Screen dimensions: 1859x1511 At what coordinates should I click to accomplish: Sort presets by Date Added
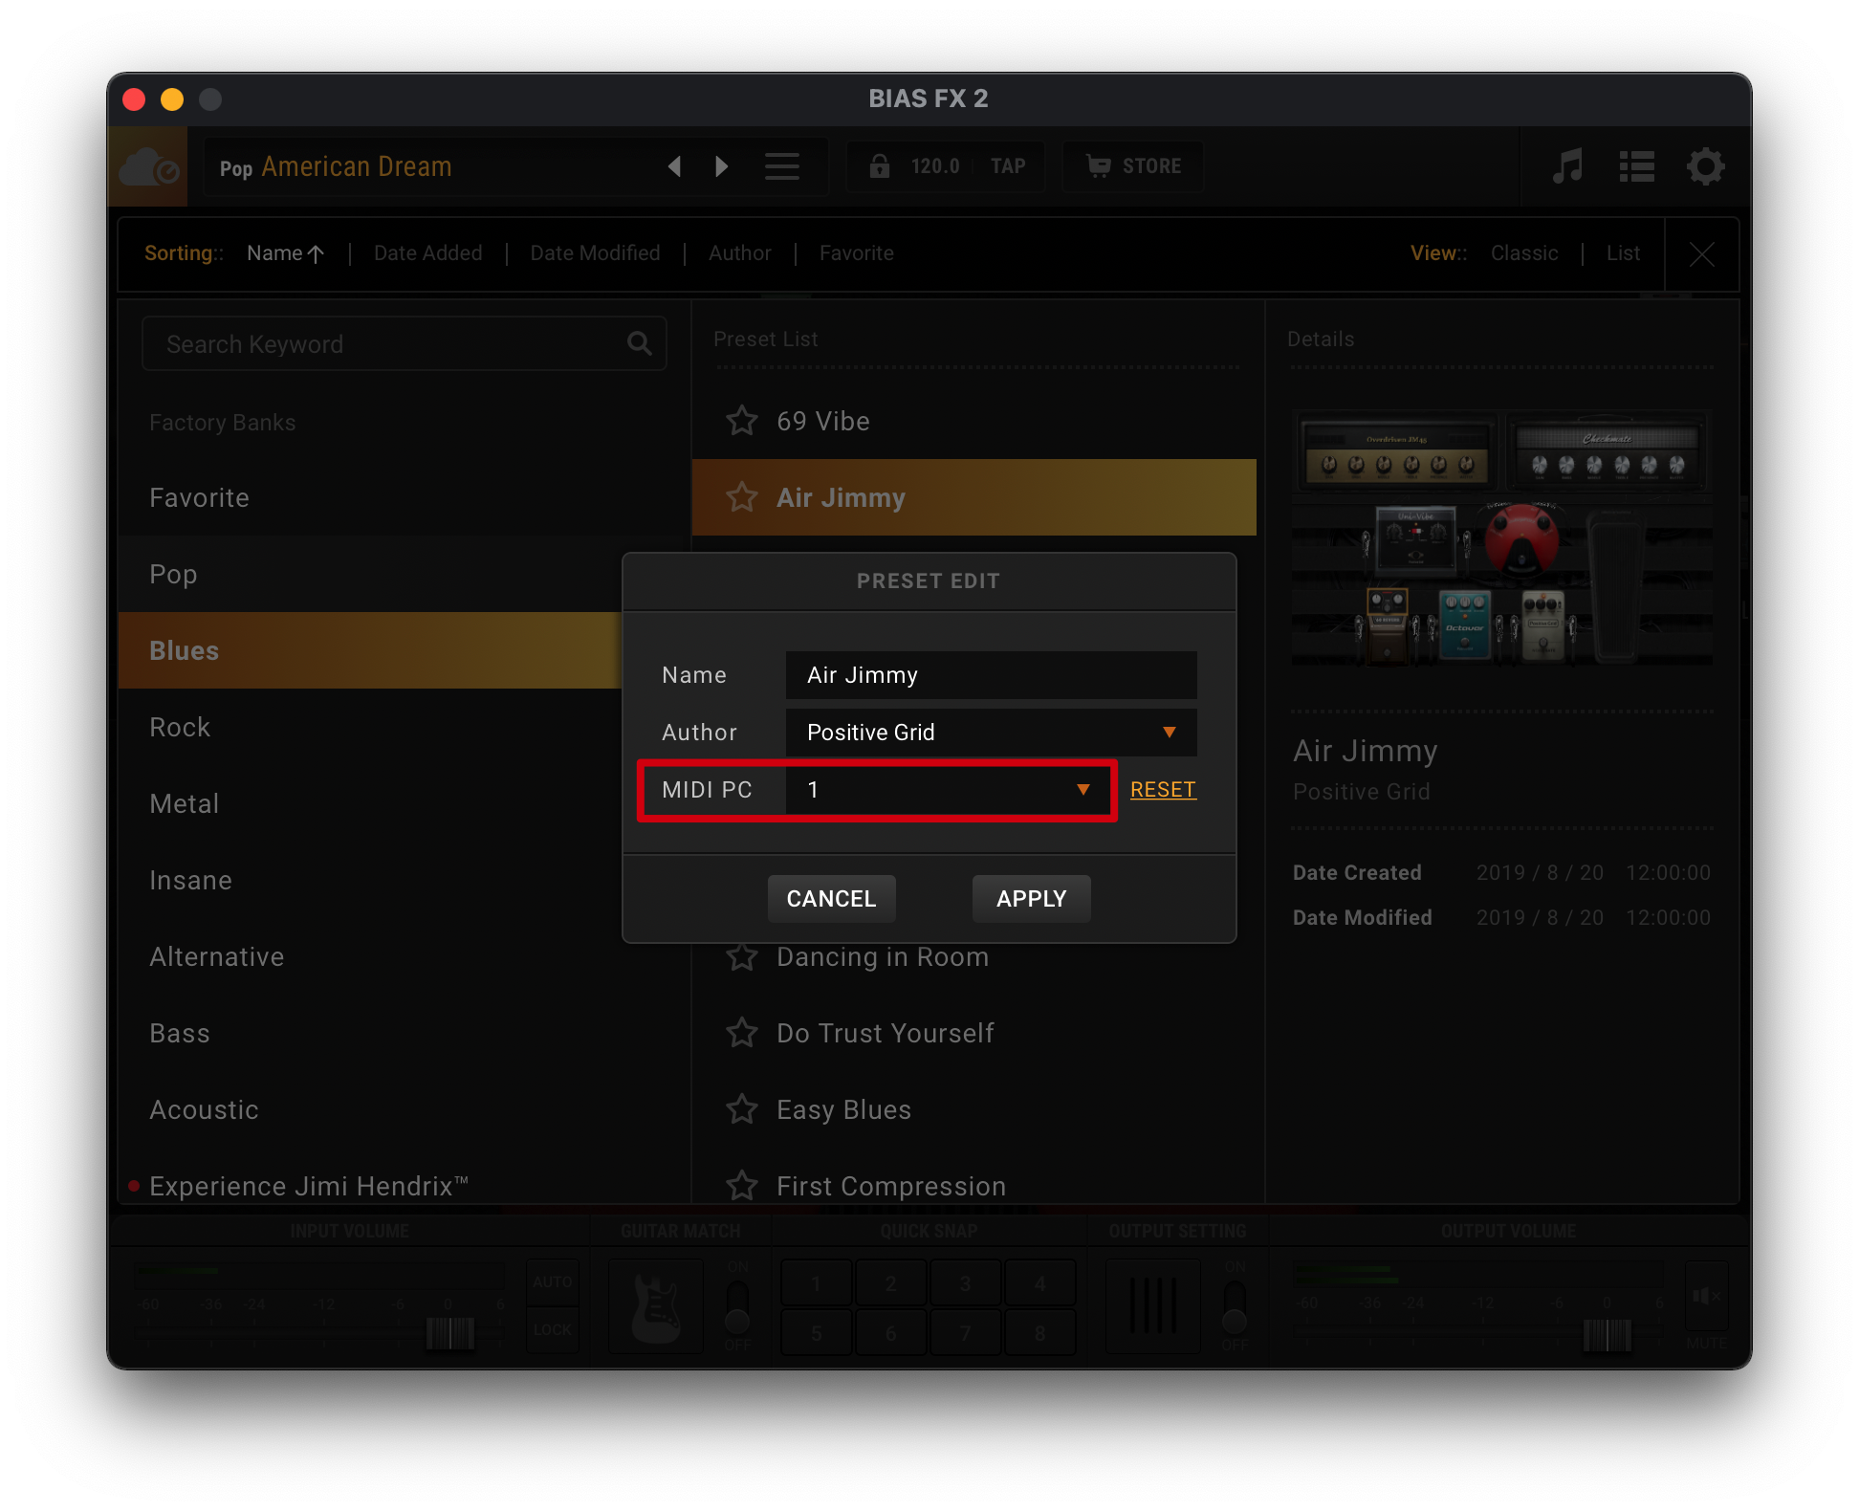(427, 252)
